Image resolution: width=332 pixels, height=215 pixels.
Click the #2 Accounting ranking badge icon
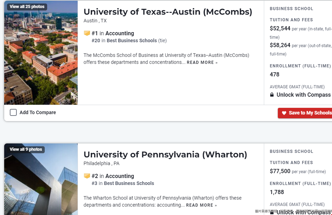[87, 176]
